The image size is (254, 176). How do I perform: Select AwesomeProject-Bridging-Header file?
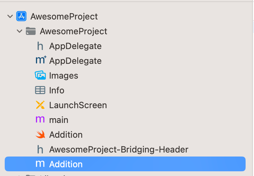119,149
